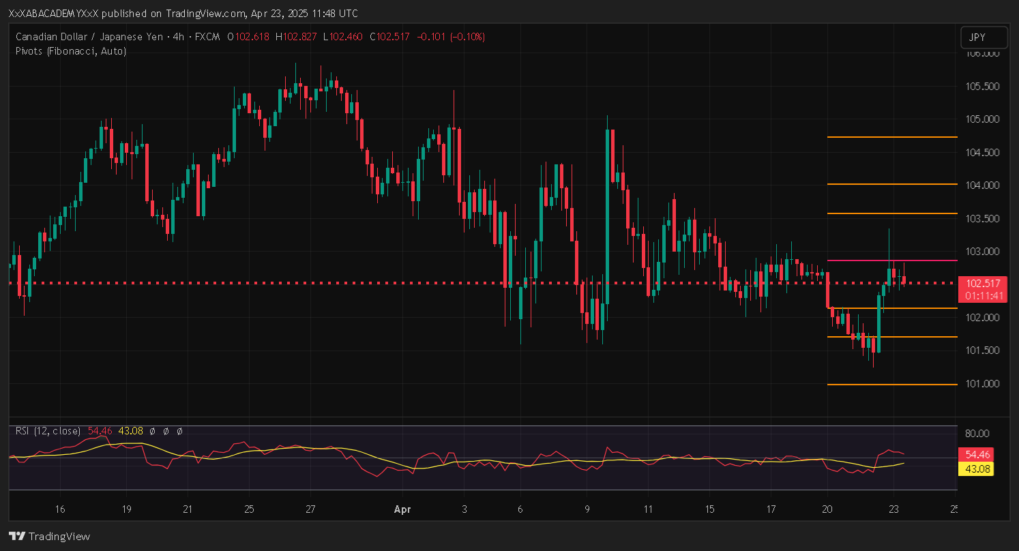The height and width of the screenshot is (551, 1019).
Task: Click the 01:11:41 candle countdown timer
Action: (x=983, y=295)
